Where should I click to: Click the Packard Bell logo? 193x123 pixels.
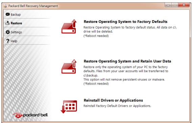[30, 115]
